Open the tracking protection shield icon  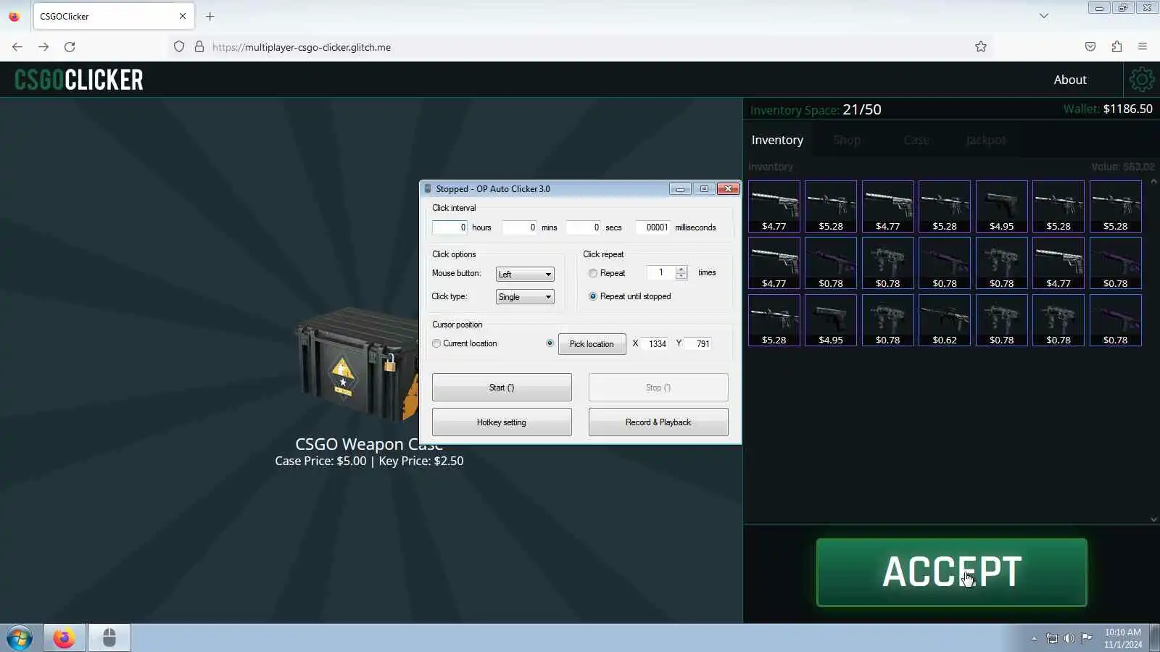179,47
